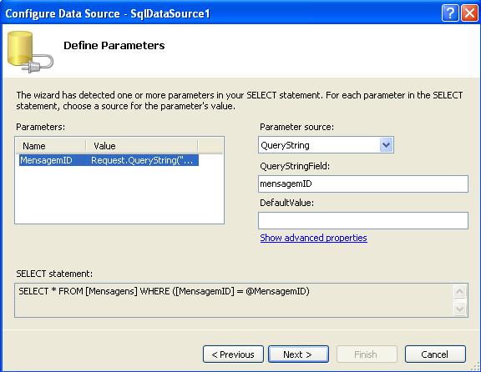
Task: Close the Configure Data Source dialog
Action: click(469, 13)
